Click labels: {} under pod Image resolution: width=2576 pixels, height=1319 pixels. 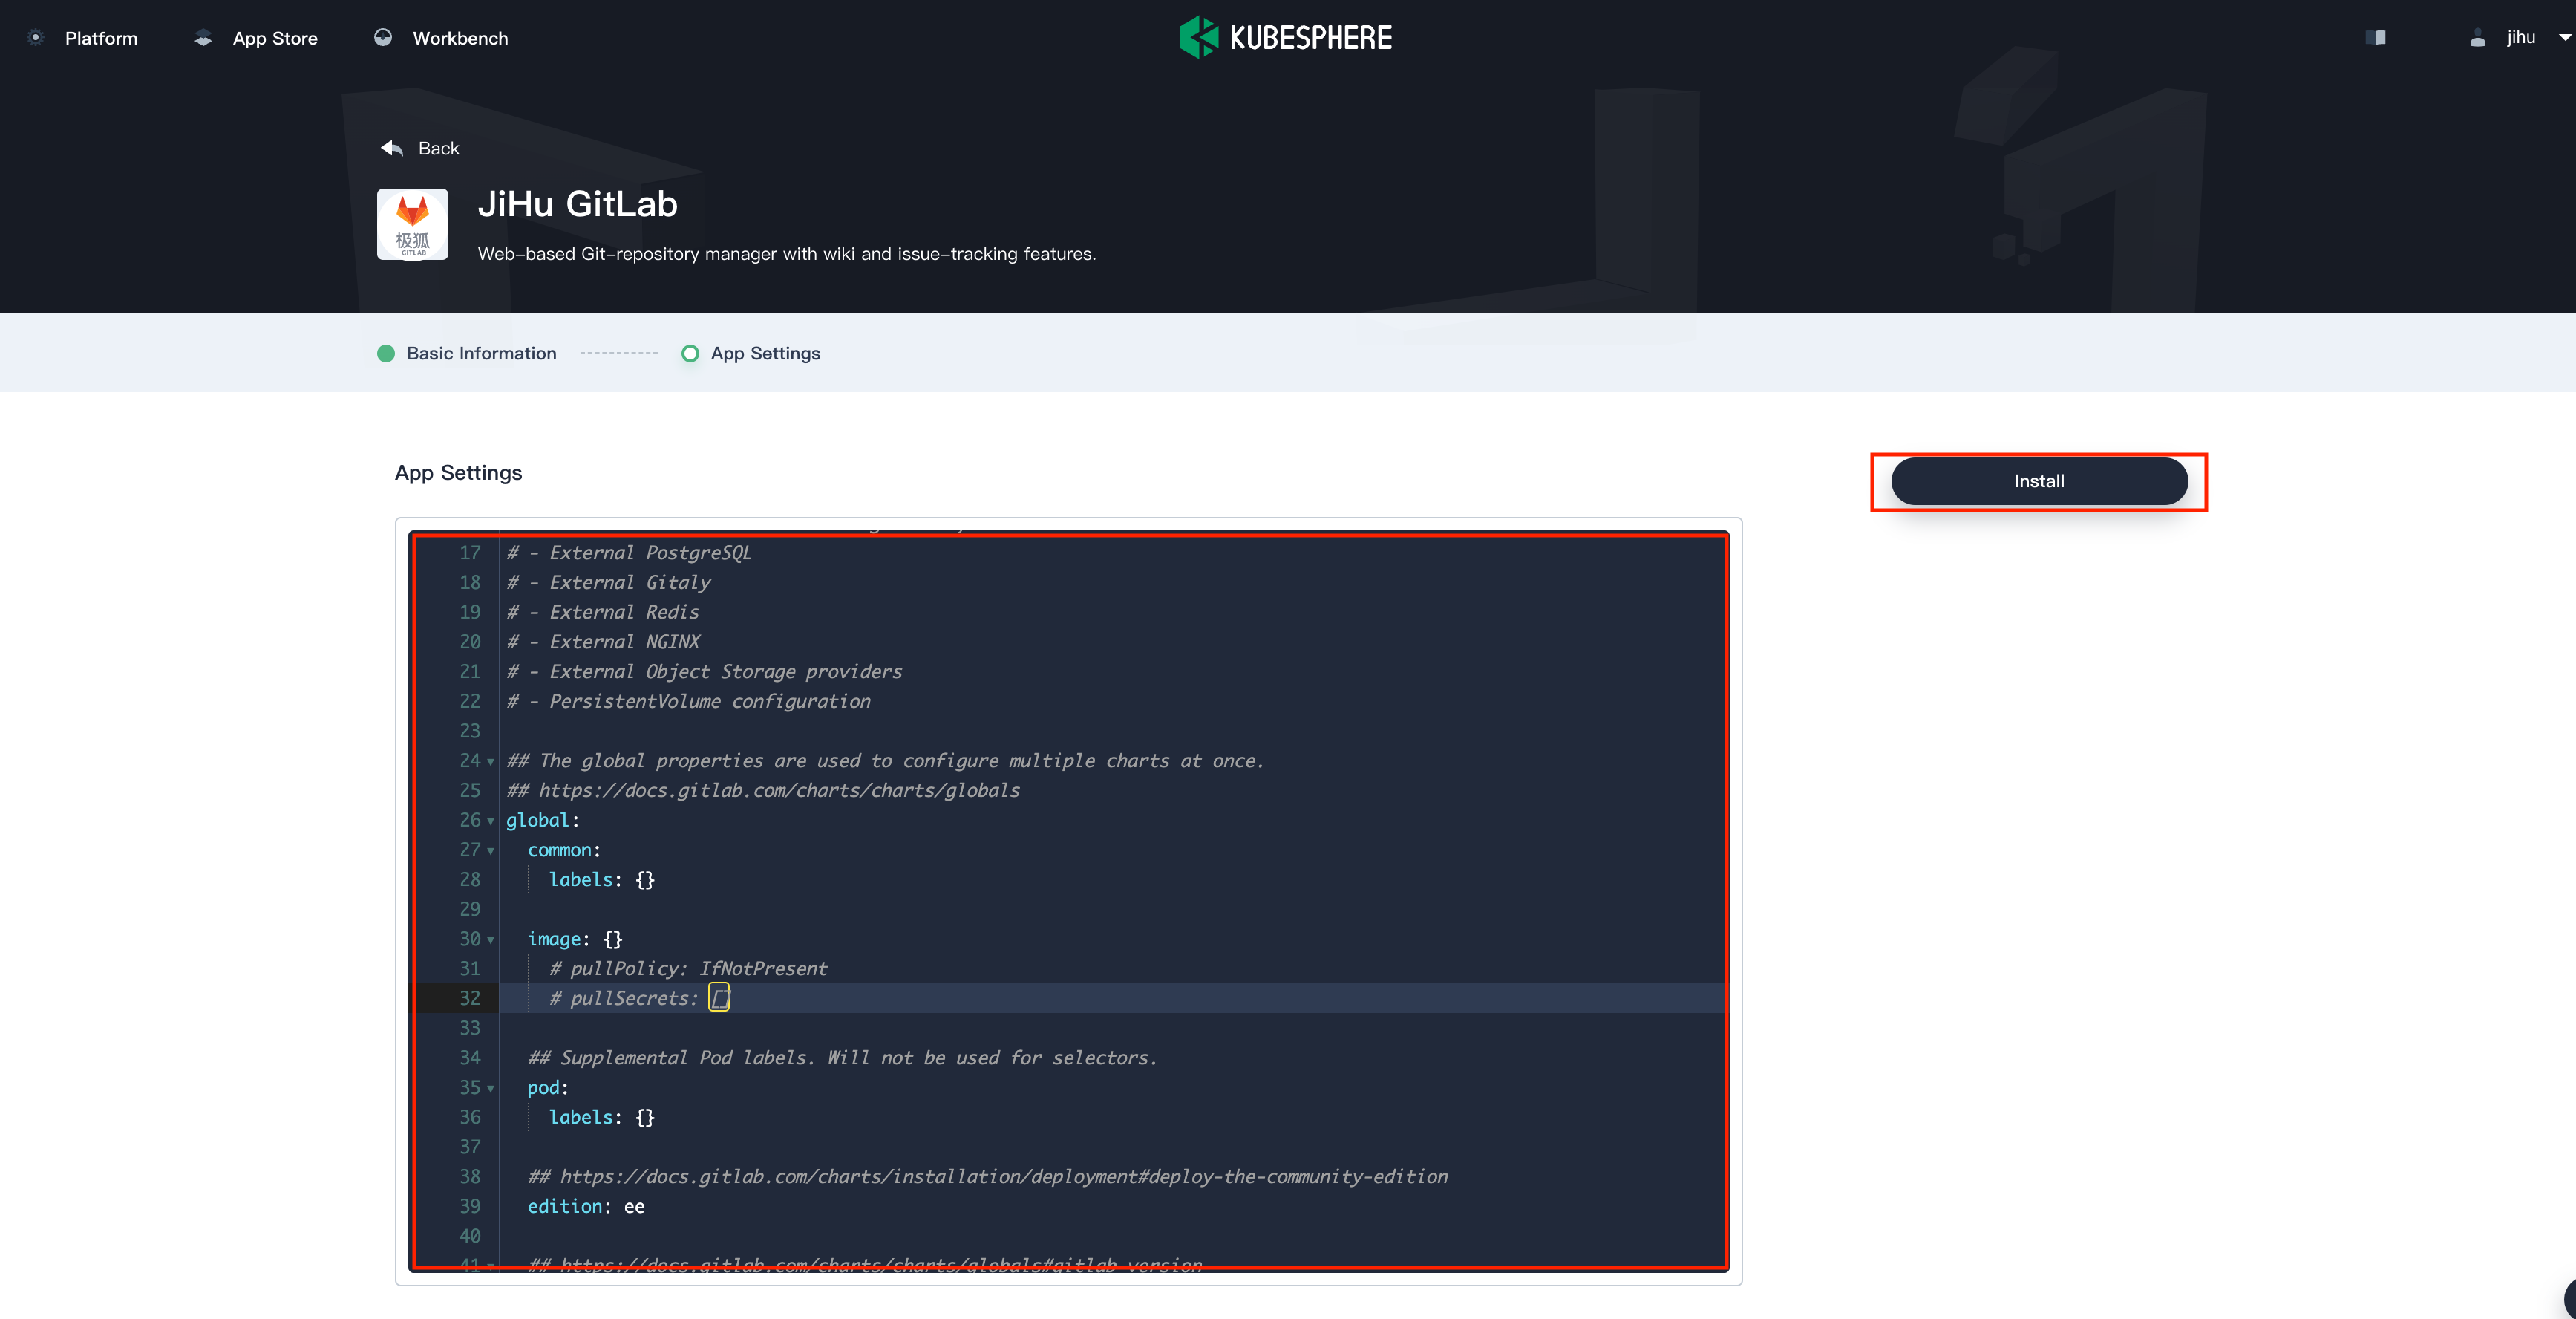tap(601, 1117)
